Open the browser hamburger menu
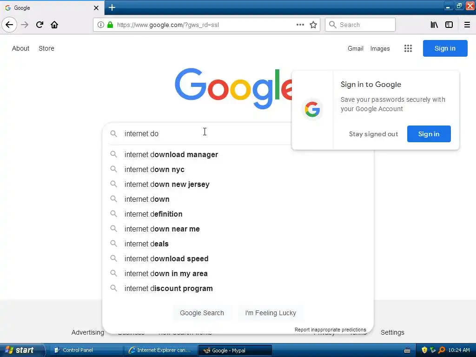The image size is (476, 357). tap(467, 25)
